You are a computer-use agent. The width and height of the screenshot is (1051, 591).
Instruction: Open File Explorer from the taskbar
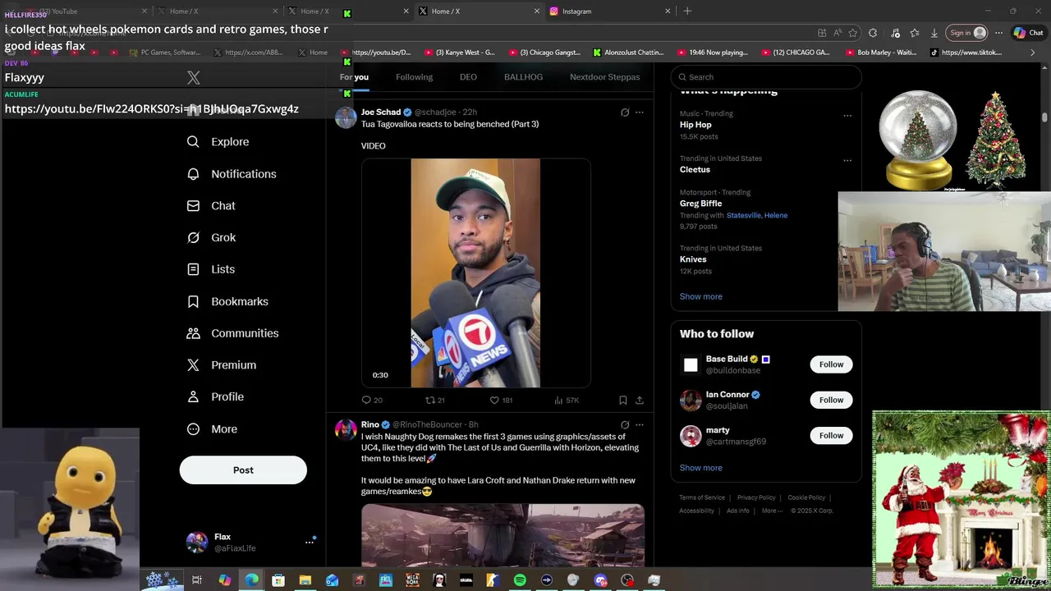[305, 580]
